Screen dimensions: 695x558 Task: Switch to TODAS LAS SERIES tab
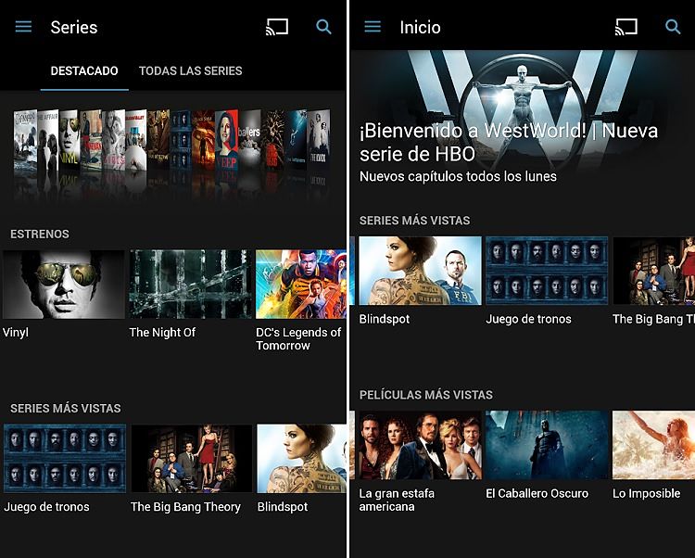pos(191,71)
